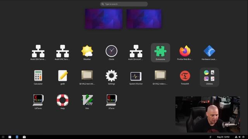This screenshot has height=139, width=248.
Task: Launch UXTerm terminal
Action: (38, 102)
